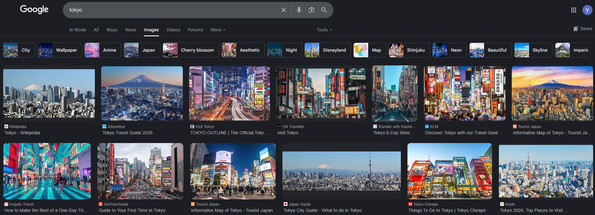The height and width of the screenshot is (215, 595).
Task: Click Klook source favicon
Action: (x=502, y=204)
